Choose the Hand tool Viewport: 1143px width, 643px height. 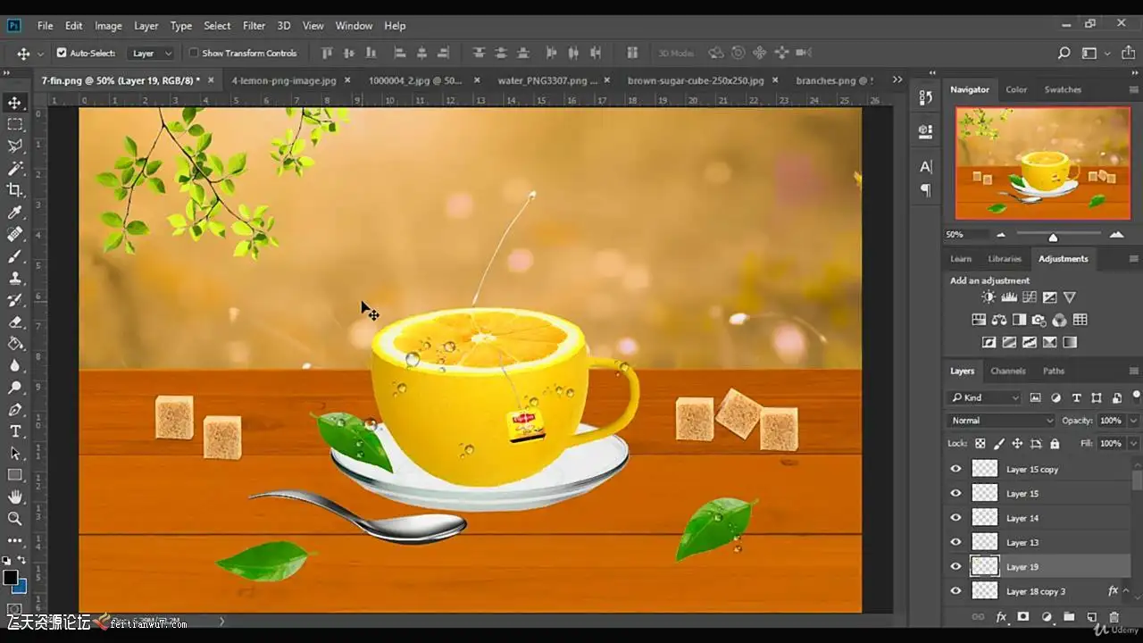tap(15, 497)
